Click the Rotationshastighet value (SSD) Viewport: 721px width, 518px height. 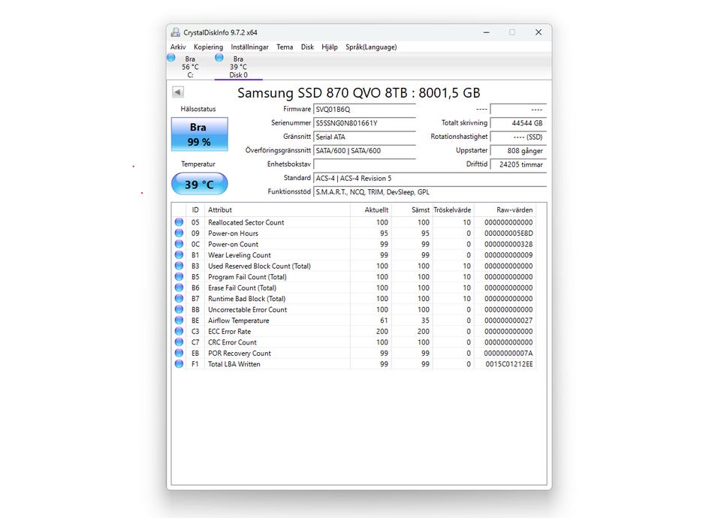(518, 137)
